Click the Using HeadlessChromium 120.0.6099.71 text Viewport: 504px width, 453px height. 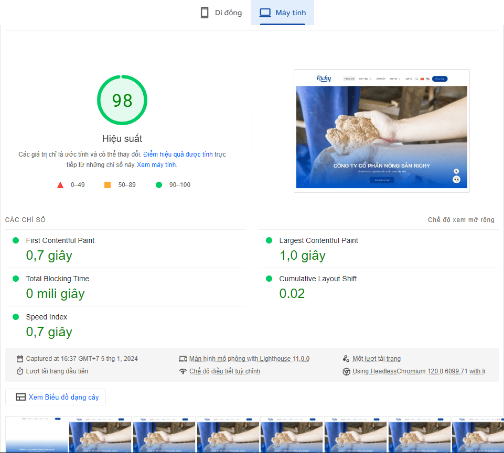click(x=419, y=371)
